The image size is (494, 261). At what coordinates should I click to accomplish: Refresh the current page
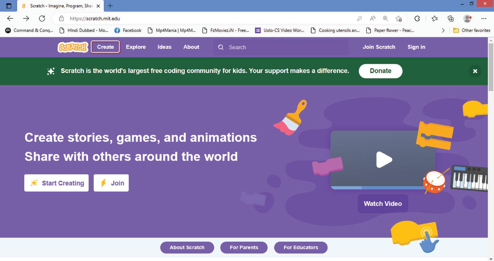click(42, 19)
